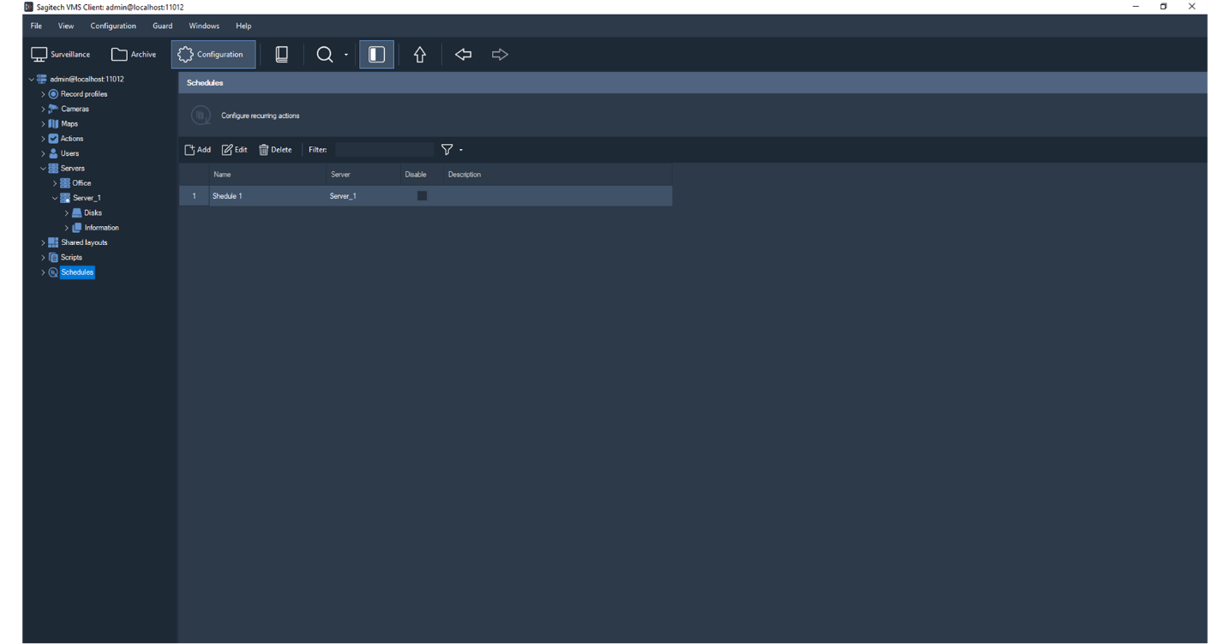
Task: Toggle Disable checkbox for Shedule 1
Action: 422,196
